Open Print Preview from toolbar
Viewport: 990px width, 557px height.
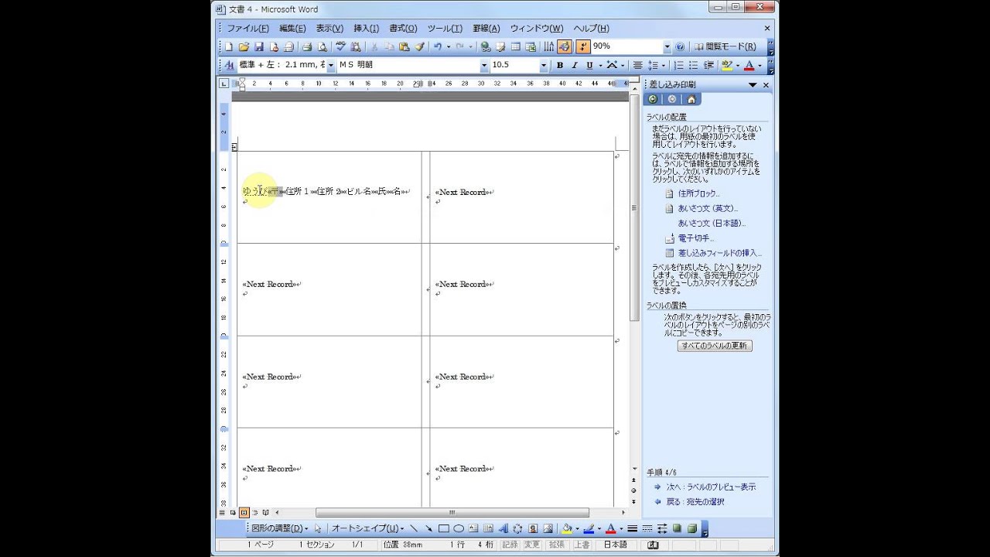click(x=323, y=47)
